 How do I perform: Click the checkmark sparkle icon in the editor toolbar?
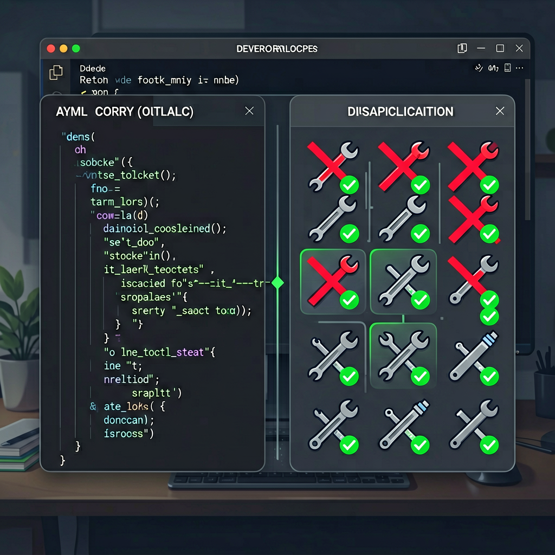(479, 68)
